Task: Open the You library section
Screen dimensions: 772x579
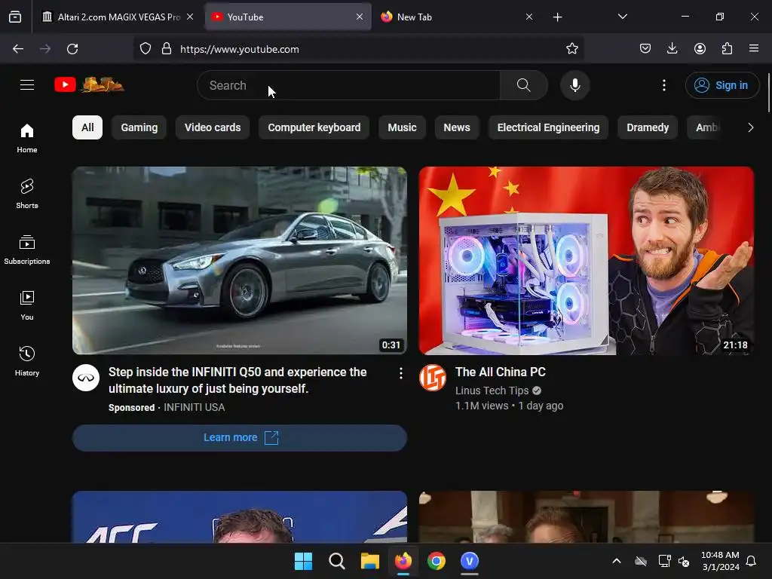Action: [x=27, y=305]
